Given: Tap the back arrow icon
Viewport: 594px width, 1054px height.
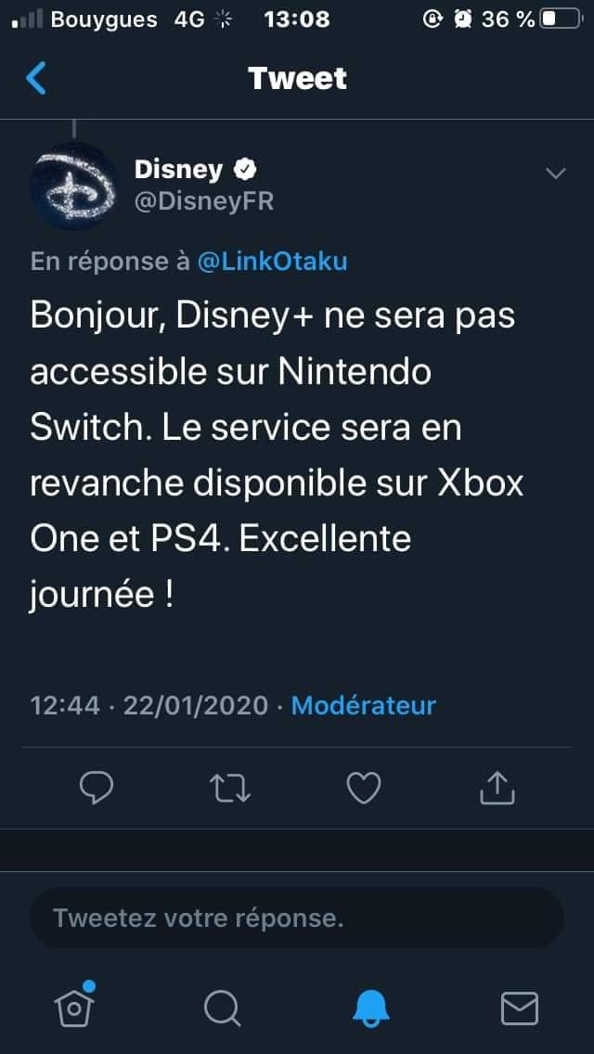Looking at the screenshot, I should [x=36, y=78].
